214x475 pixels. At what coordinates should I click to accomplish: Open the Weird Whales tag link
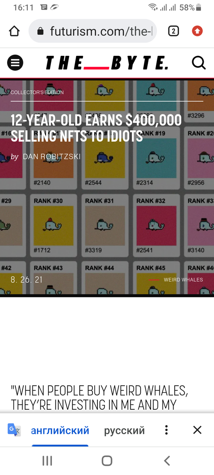click(x=183, y=279)
